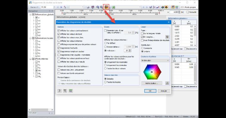226x118 pixels.
Task: Adjust n-division value stepper
Action: coord(130,51)
